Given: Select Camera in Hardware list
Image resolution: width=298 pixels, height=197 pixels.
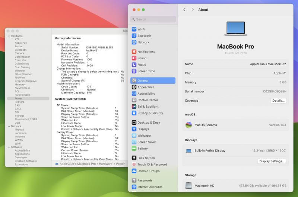Looking at the screenshot, I should 19,53.
